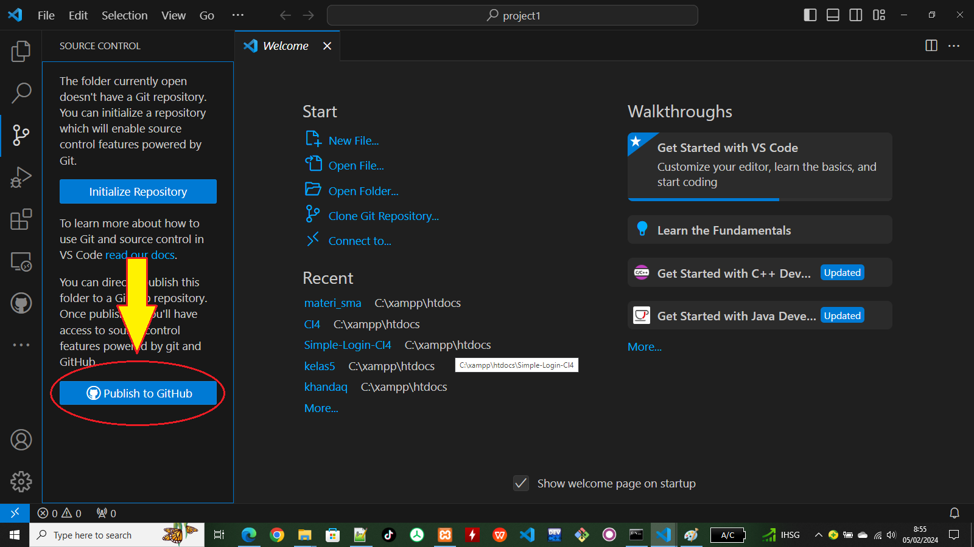Open the Edit menu
The width and height of the screenshot is (974, 547).
click(78, 15)
